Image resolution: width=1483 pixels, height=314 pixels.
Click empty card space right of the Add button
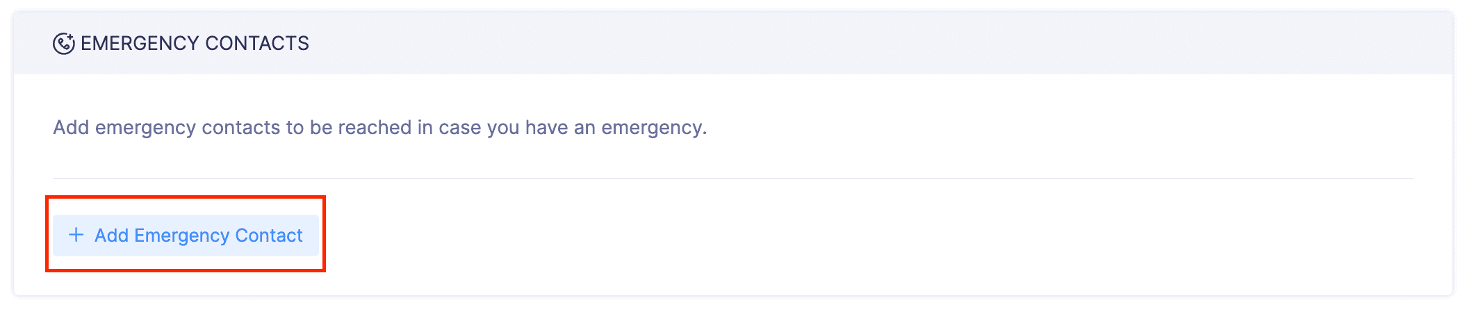coord(834,235)
